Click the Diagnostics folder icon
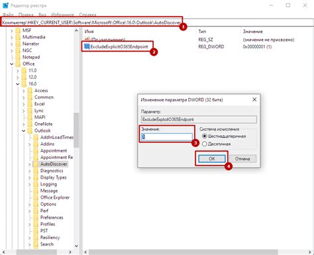The width and height of the screenshot is (314, 255). pyautogui.click(x=36, y=171)
